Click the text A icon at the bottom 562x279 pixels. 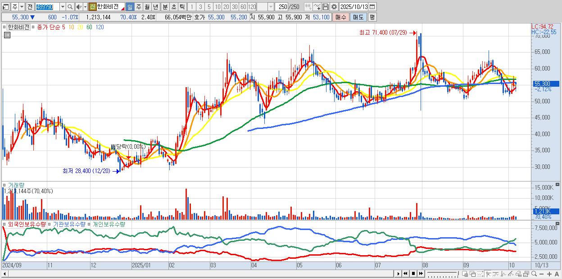[557, 274]
